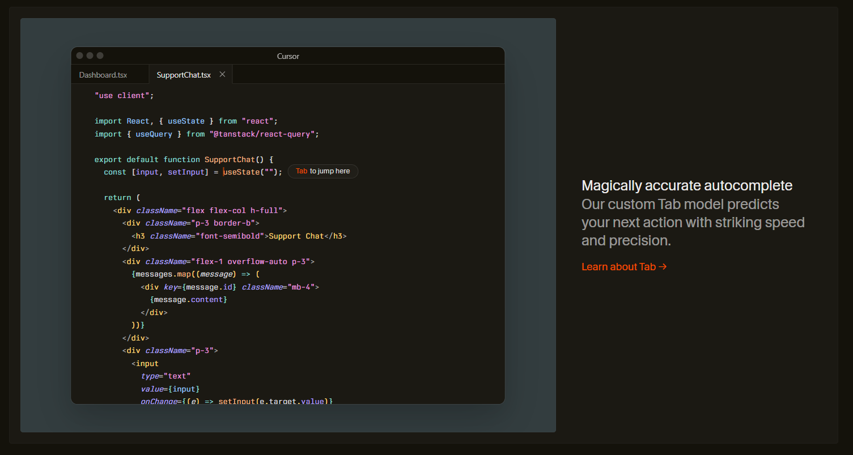
Task: Click the 'Tab to jump here' hint
Action: (322, 171)
